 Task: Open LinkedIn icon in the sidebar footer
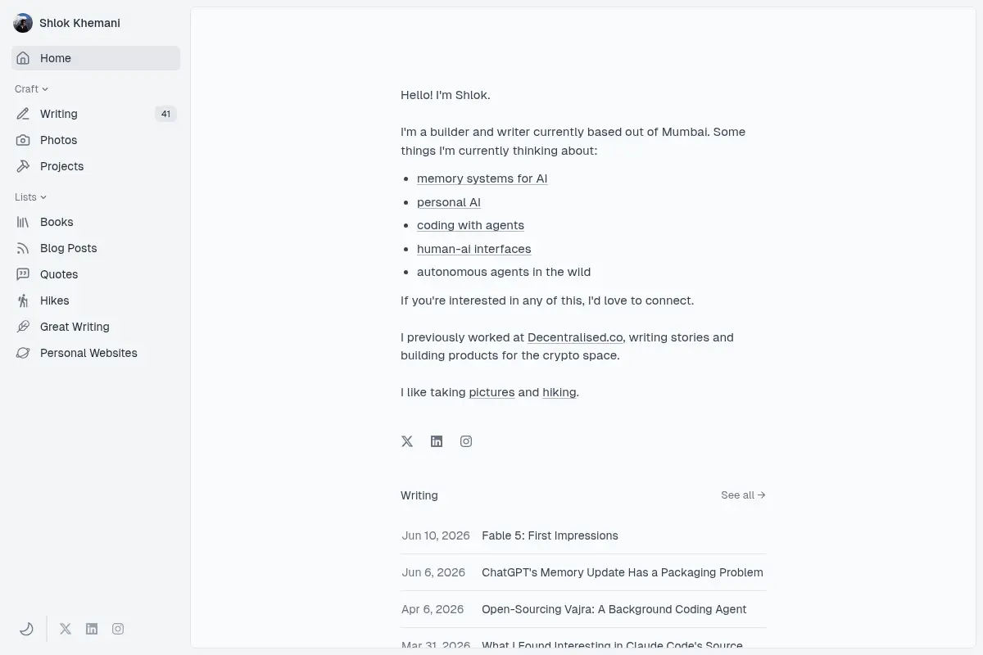tap(92, 629)
